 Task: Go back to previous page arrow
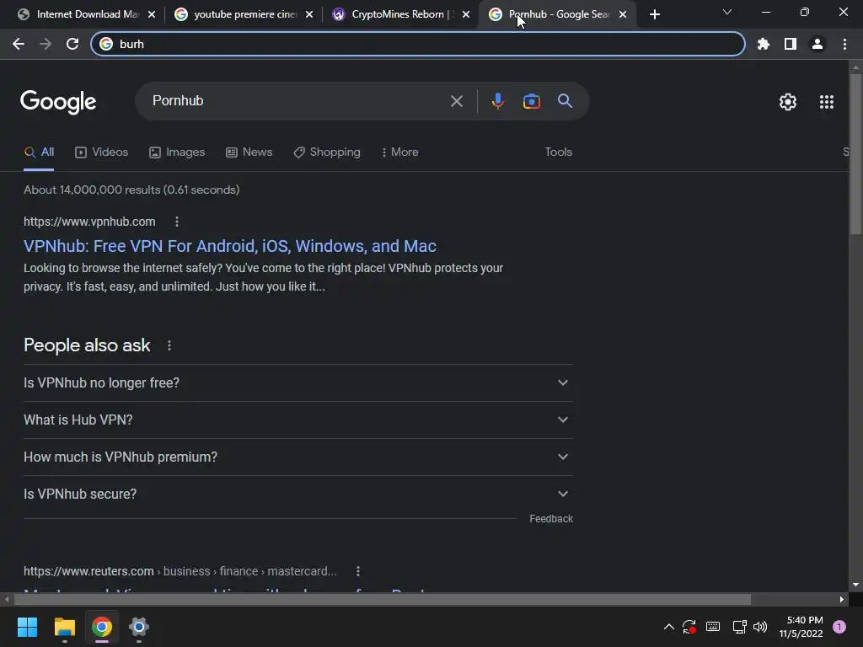tap(19, 44)
